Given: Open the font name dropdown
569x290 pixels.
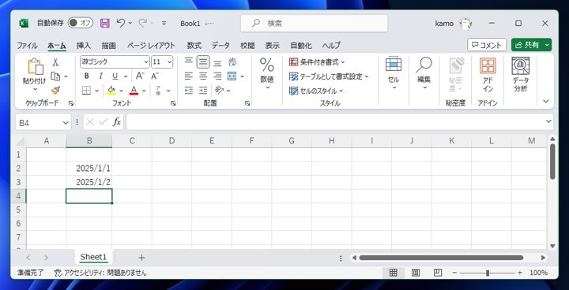Looking at the screenshot, I should (146, 62).
